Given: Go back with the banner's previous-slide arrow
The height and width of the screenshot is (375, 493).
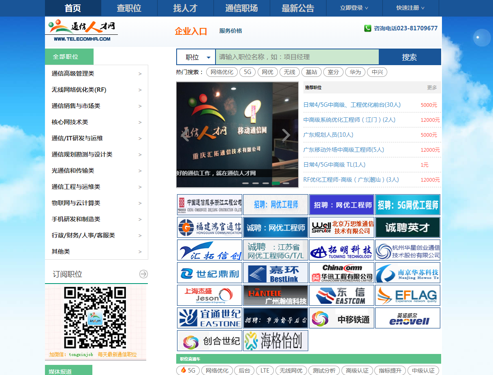Looking at the screenshot, I should (x=185, y=136).
